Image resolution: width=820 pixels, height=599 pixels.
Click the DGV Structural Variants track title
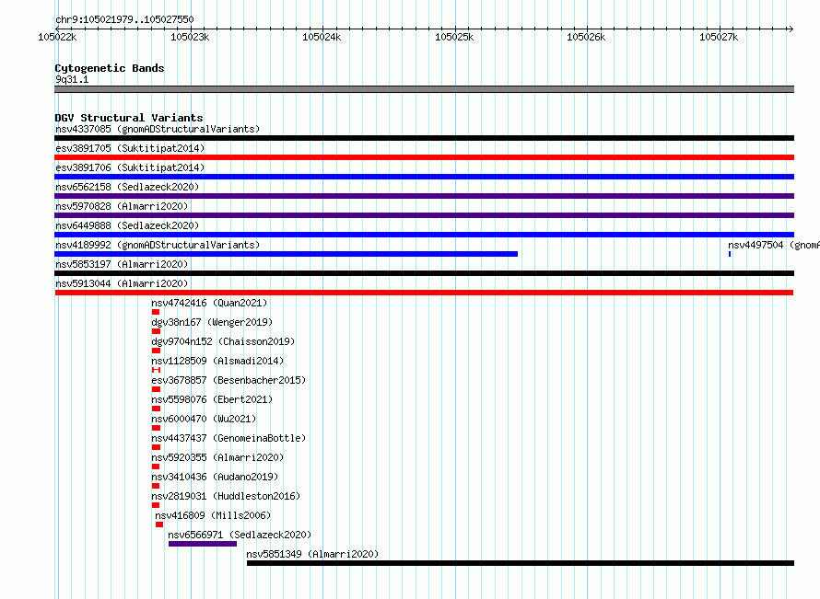click(x=129, y=118)
